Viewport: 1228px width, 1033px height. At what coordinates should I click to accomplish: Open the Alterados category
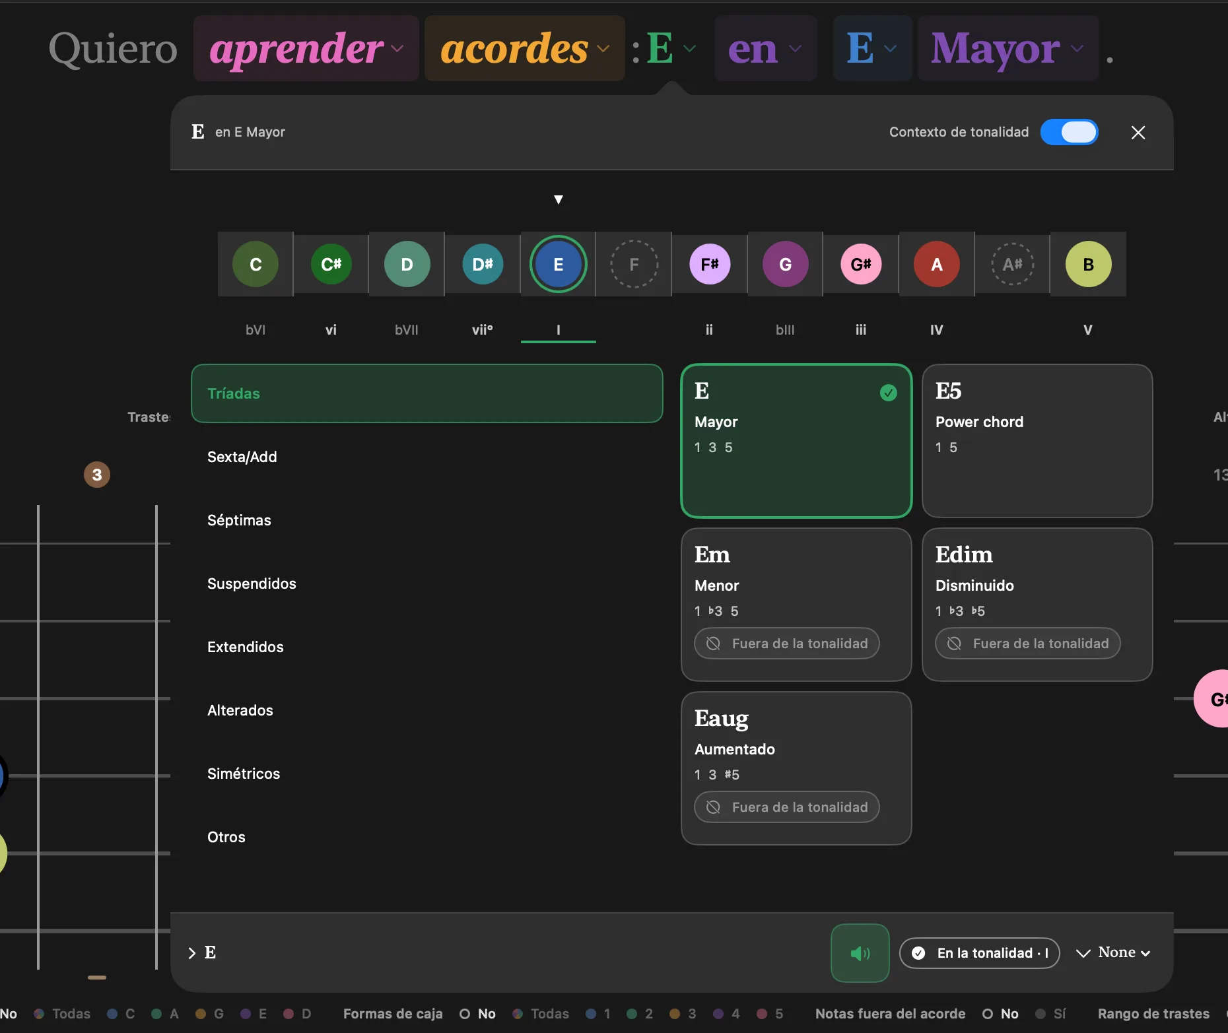coord(426,710)
